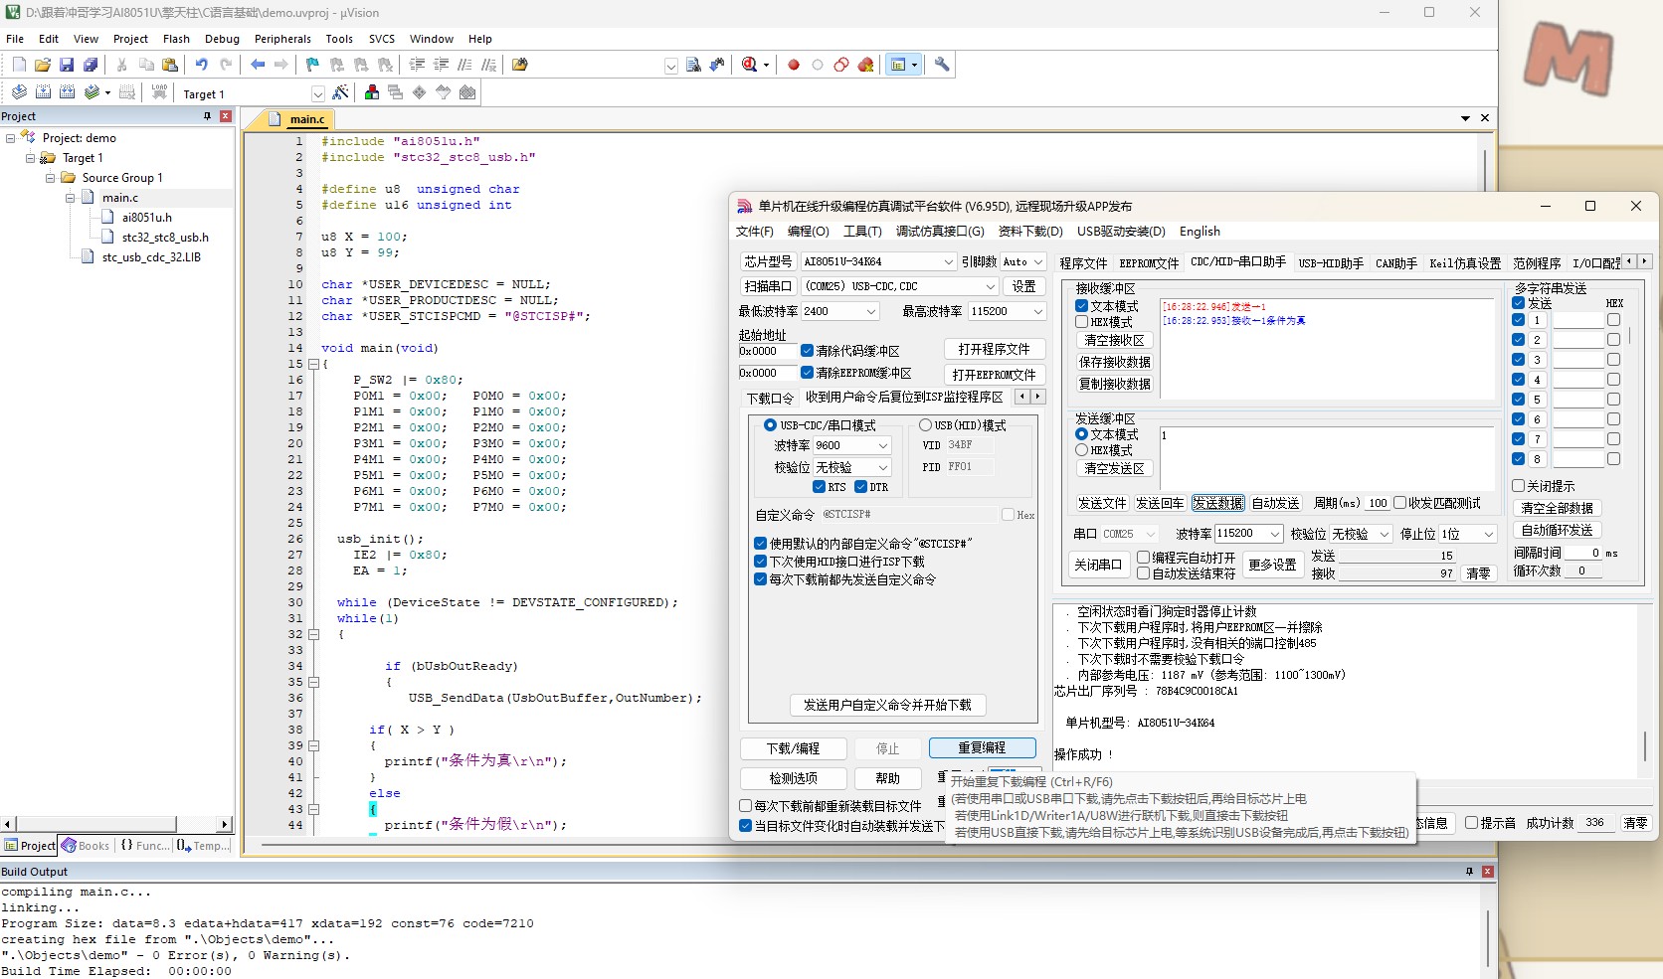Navigate backwards with blue left arrow

pos(258,65)
